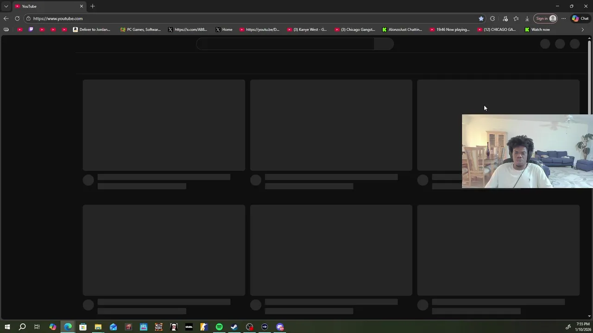Viewport: 593px width, 333px height.
Task: Open the https://x.com/A88... bookmark
Action: coord(188,30)
